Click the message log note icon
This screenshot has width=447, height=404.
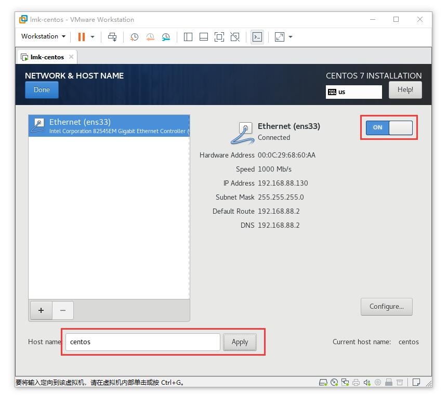point(416,382)
